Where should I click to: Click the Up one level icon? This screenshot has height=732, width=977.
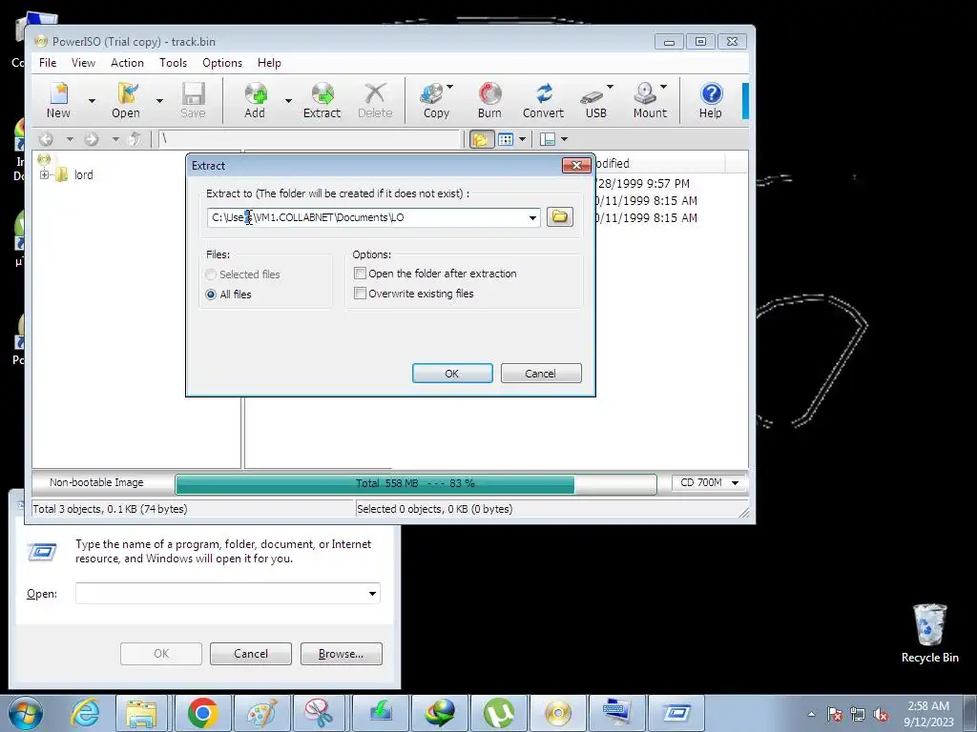(x=134, y=139)
